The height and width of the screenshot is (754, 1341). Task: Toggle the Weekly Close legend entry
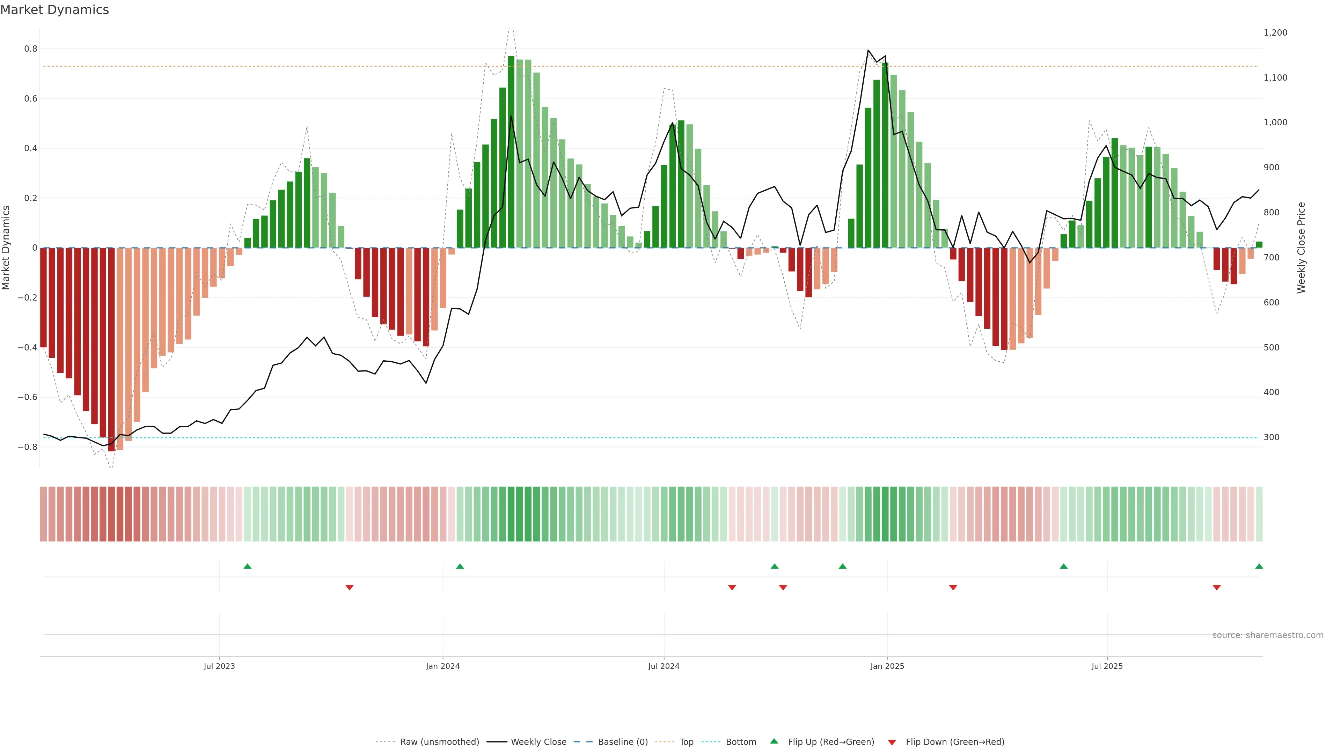[x=538, y=742]
